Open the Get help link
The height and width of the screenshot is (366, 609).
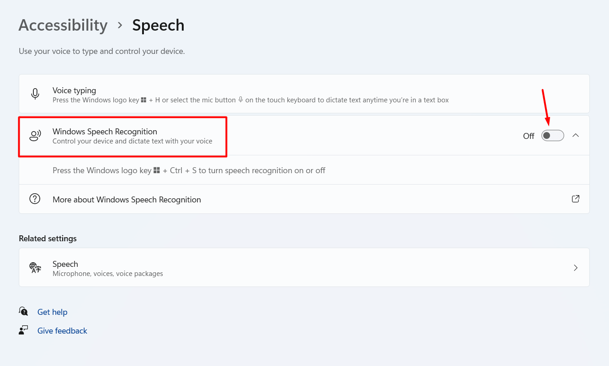53,312
